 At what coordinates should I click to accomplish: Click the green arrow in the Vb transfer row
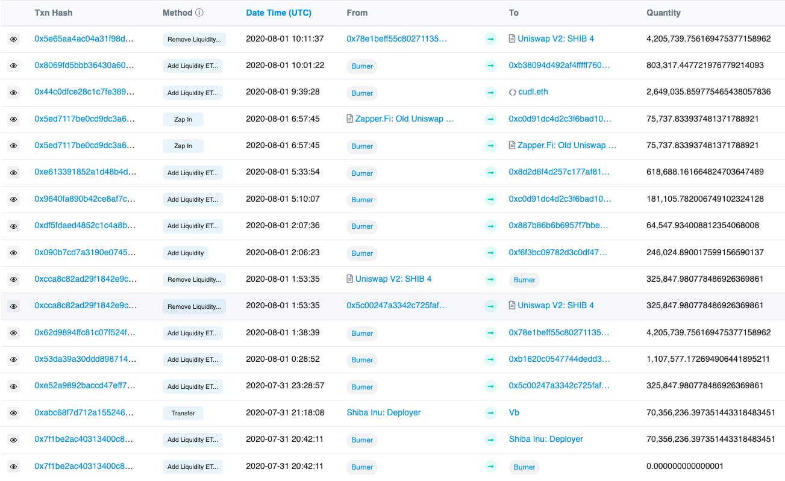(x=490, y=413)
